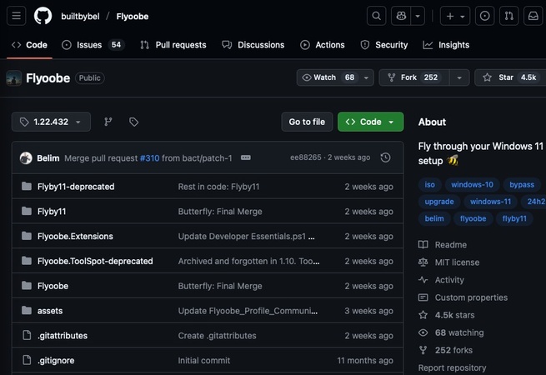
Task: Open the 1.22.432 tag switcher dropdown
Action: [51, 122]
